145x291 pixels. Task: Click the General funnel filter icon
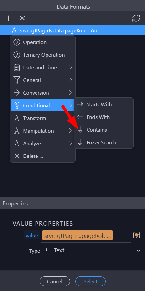[17, 80]
